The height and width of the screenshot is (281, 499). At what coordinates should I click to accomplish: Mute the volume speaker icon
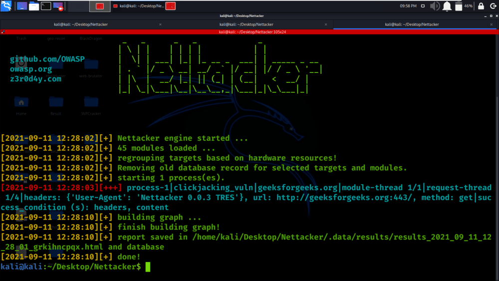click(x=435, y=6)
